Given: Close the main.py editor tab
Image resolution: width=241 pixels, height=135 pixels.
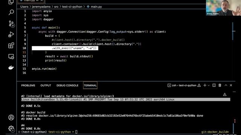Looking at the screenshot, I should click(41, 1).
